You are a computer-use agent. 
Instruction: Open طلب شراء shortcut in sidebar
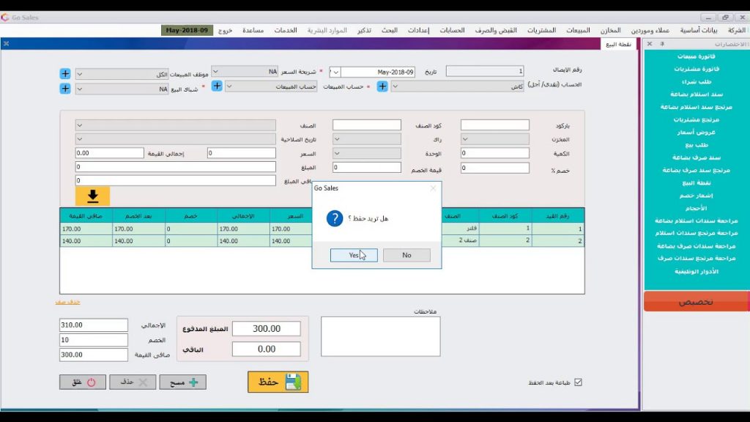click(697, 82)
